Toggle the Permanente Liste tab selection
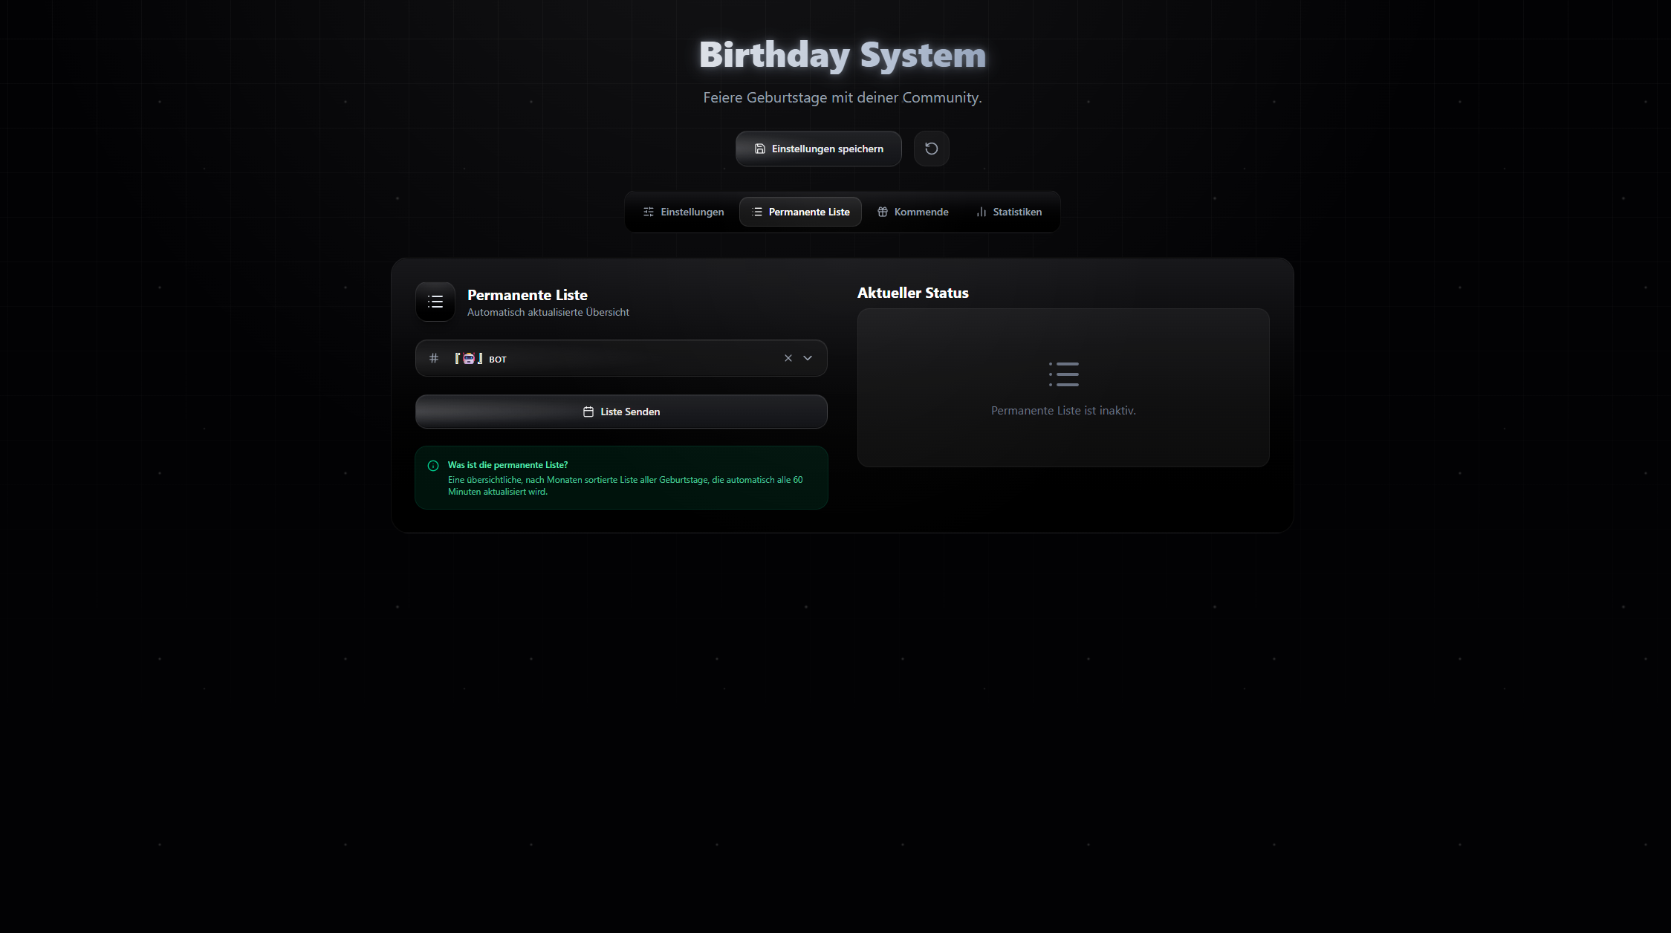 (800, 212)
